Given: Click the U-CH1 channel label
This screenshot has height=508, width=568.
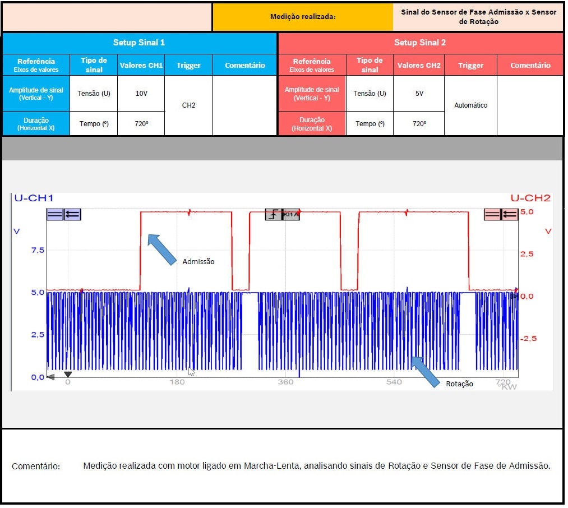Looking at the screenshot, I should (34, 198).
